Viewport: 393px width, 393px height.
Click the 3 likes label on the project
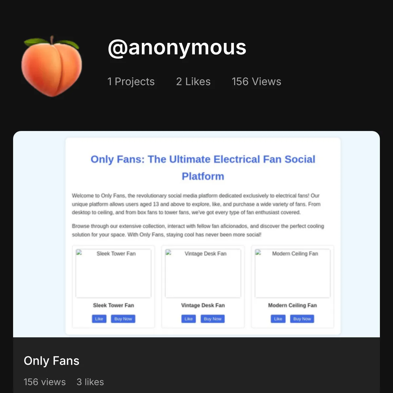pos(90,382)
